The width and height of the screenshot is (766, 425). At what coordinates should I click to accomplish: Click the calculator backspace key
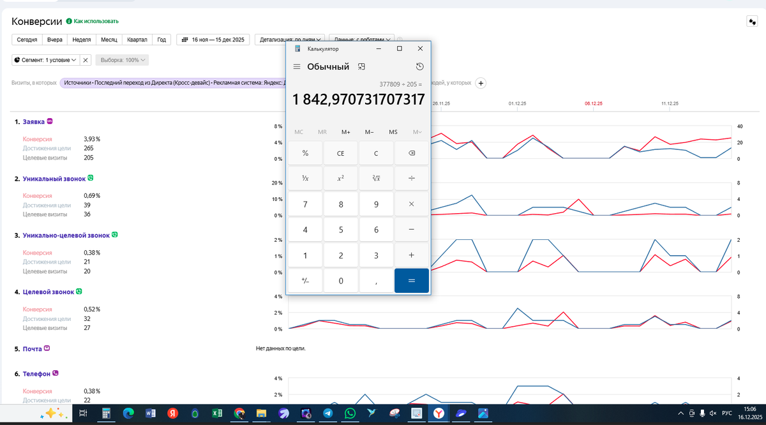click(412, 153)
